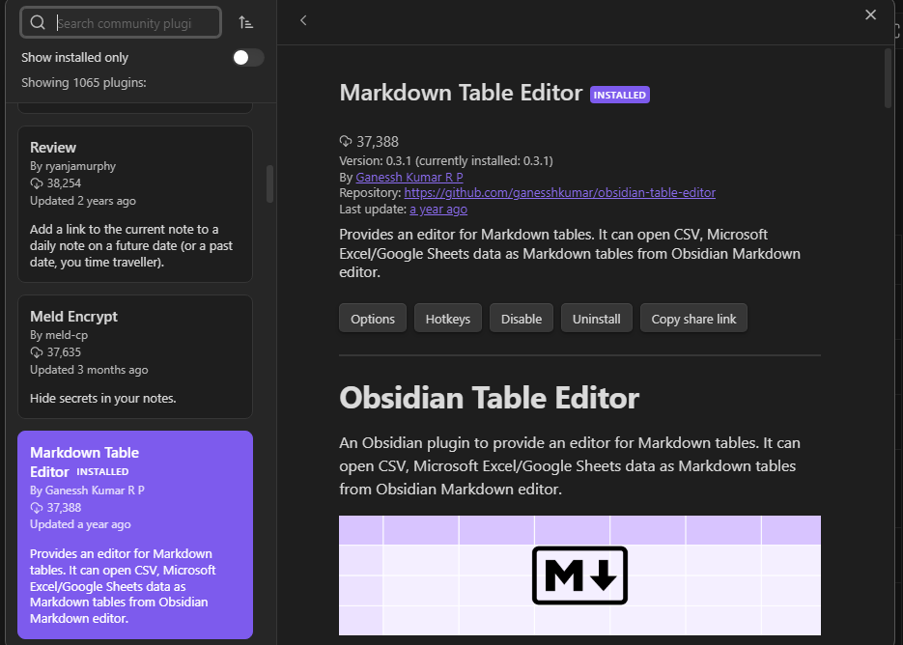Screen dimensions: 903x645
Task: Enable the Show installed only toggle
Action: tap(247, 57)
